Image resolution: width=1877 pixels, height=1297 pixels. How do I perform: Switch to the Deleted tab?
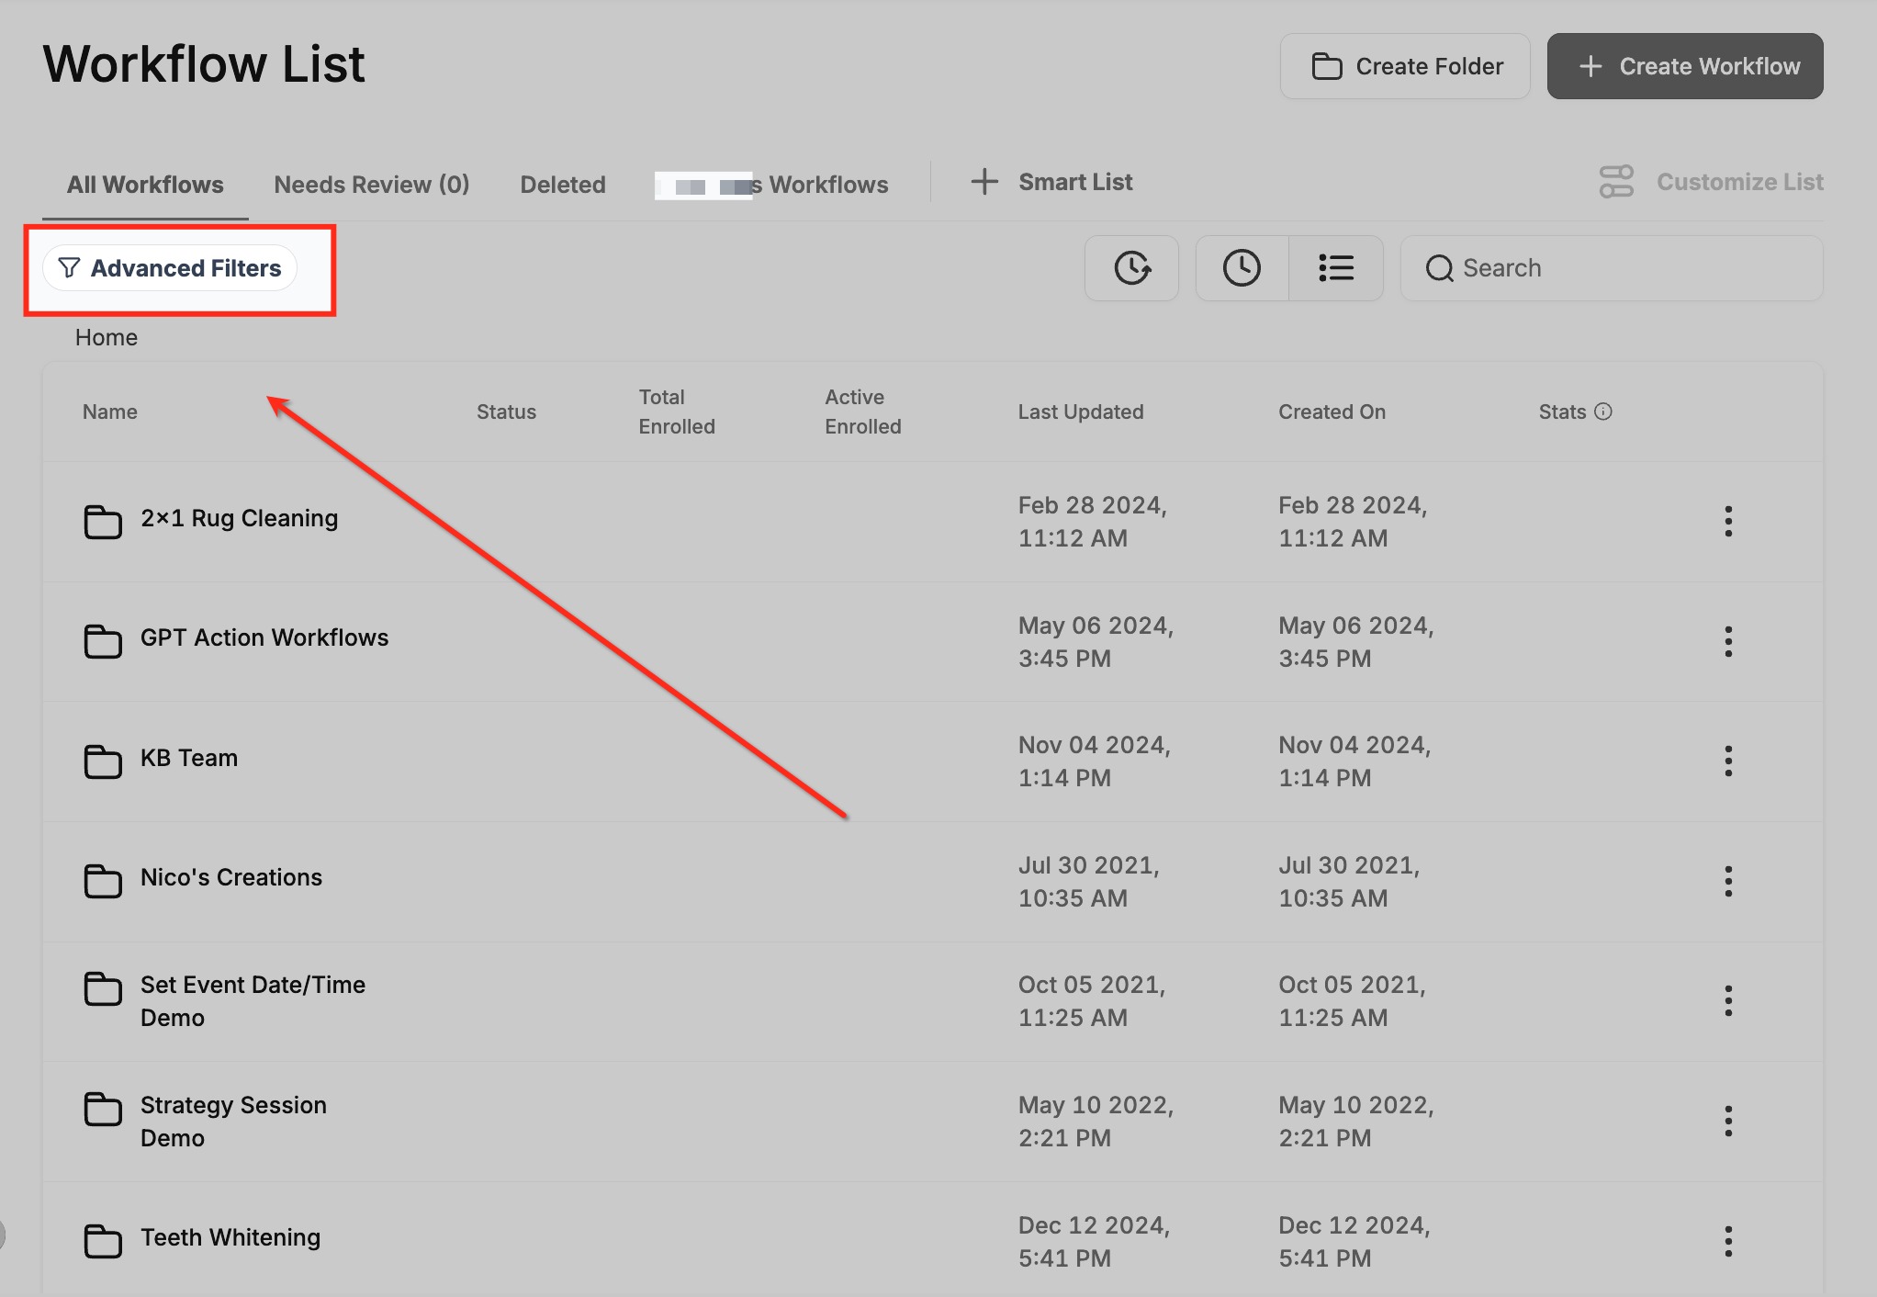562,185
